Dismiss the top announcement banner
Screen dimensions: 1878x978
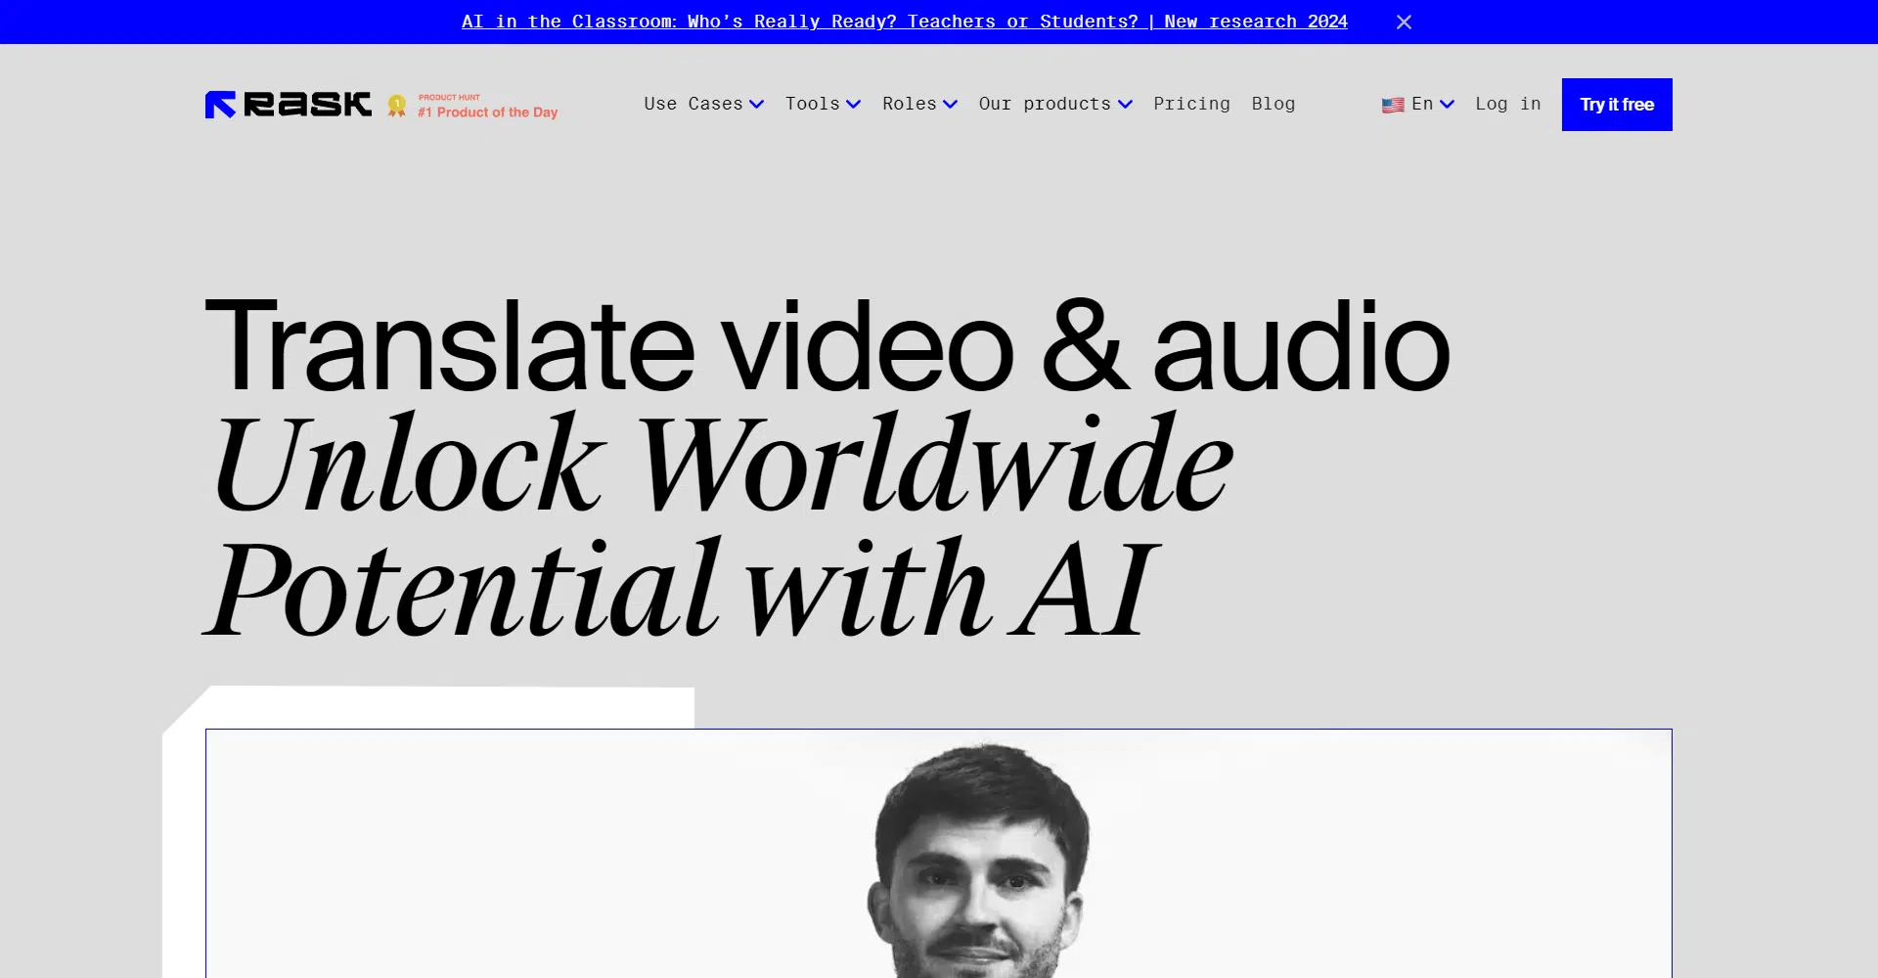tap(1404, 22)
